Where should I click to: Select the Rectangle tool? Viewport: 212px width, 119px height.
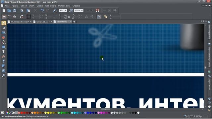click(x=4, y=47)
